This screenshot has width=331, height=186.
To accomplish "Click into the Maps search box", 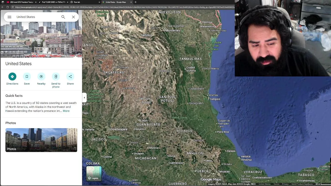I will coord(37,17).
